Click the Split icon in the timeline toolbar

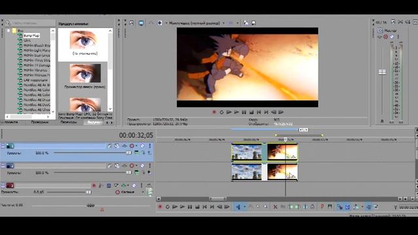(x=305, y=207)
